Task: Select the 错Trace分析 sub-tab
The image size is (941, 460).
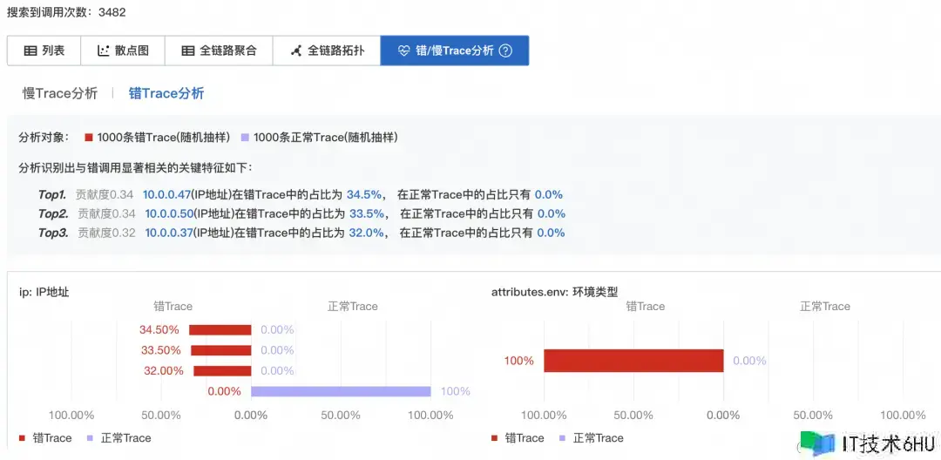Action: (x=166, y=93)
